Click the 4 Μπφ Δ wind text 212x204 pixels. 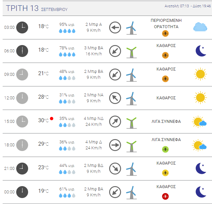[x=94, y=142]
